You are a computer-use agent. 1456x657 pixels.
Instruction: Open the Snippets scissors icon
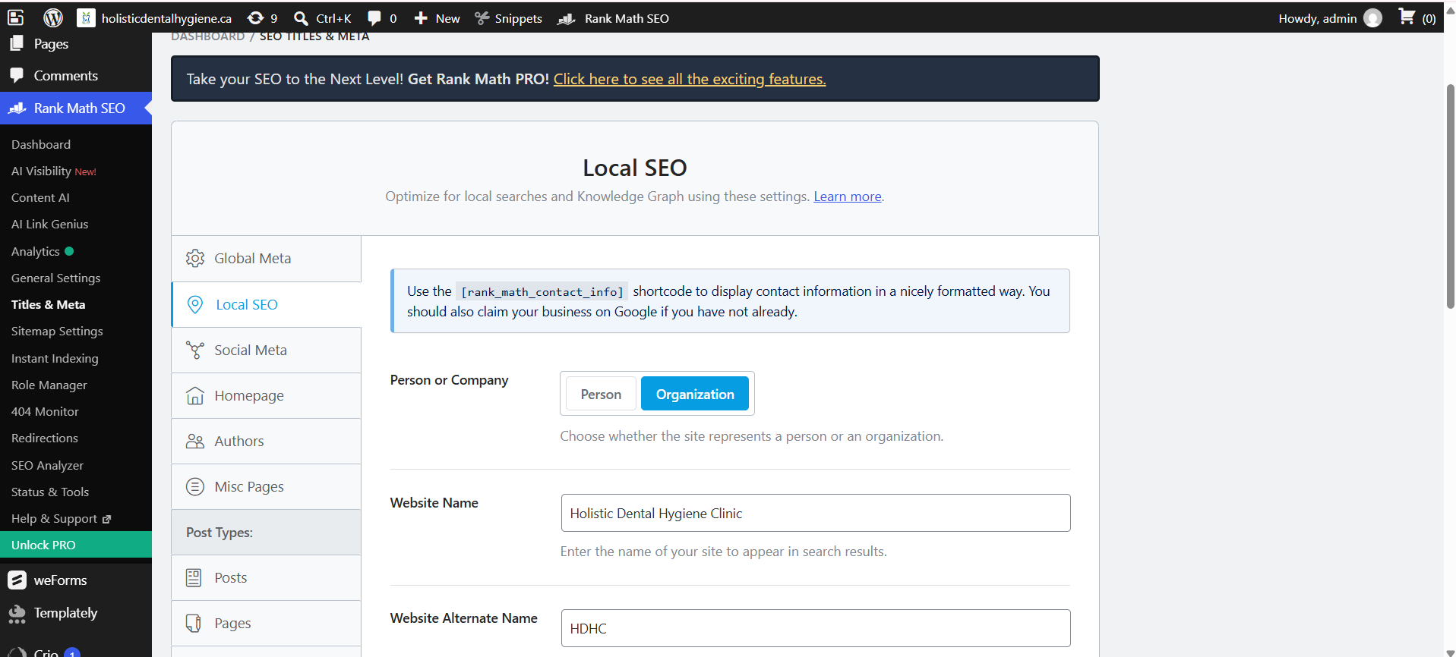[482, 17]
